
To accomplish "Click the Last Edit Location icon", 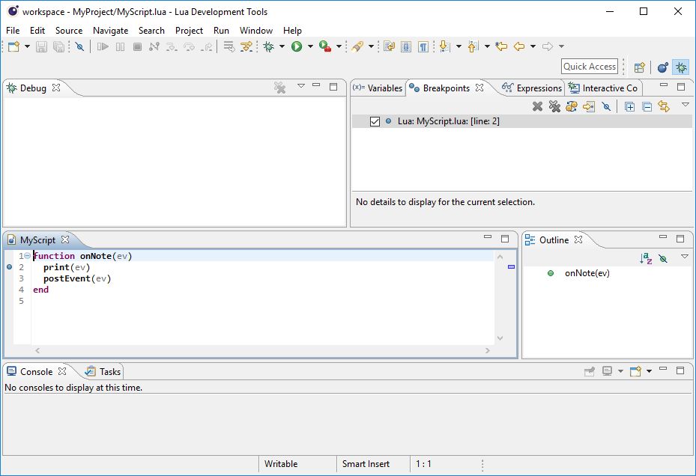I will pos(501,46).
